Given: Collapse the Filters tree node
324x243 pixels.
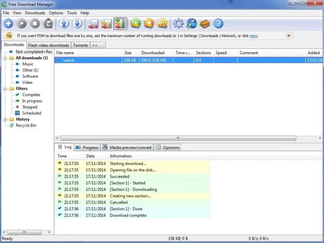Looking at the screenshot, I should (x=5, y=89).
